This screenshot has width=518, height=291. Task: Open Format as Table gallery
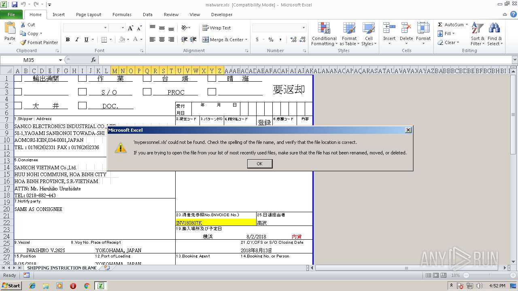click(x=349, y=34)
